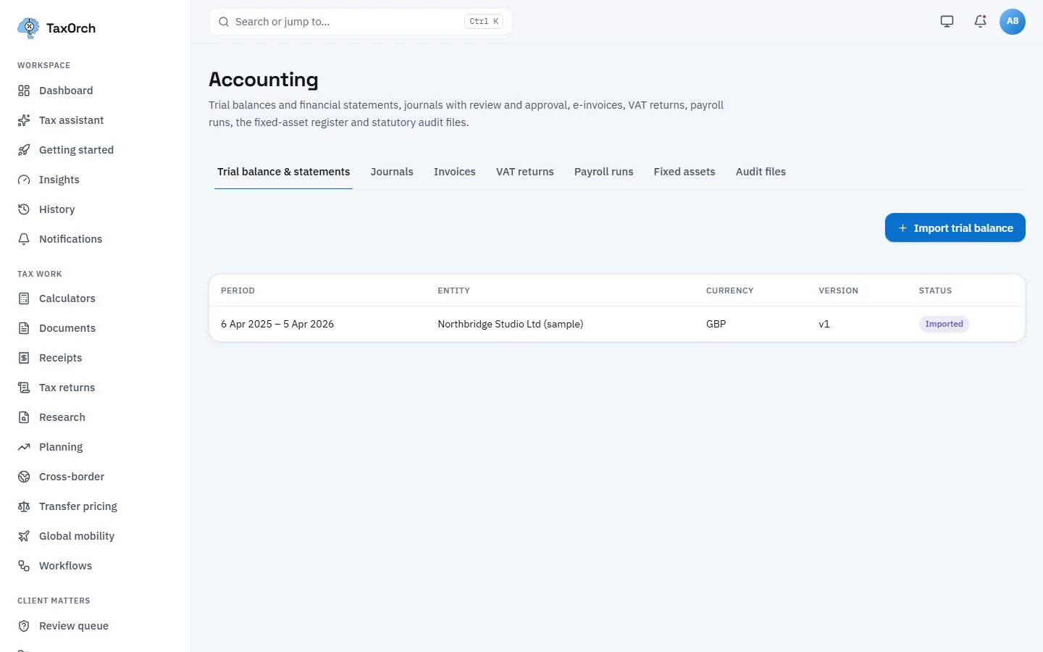Switch to the Journals tab
The image size is (1043, 652).
[392, 172]
